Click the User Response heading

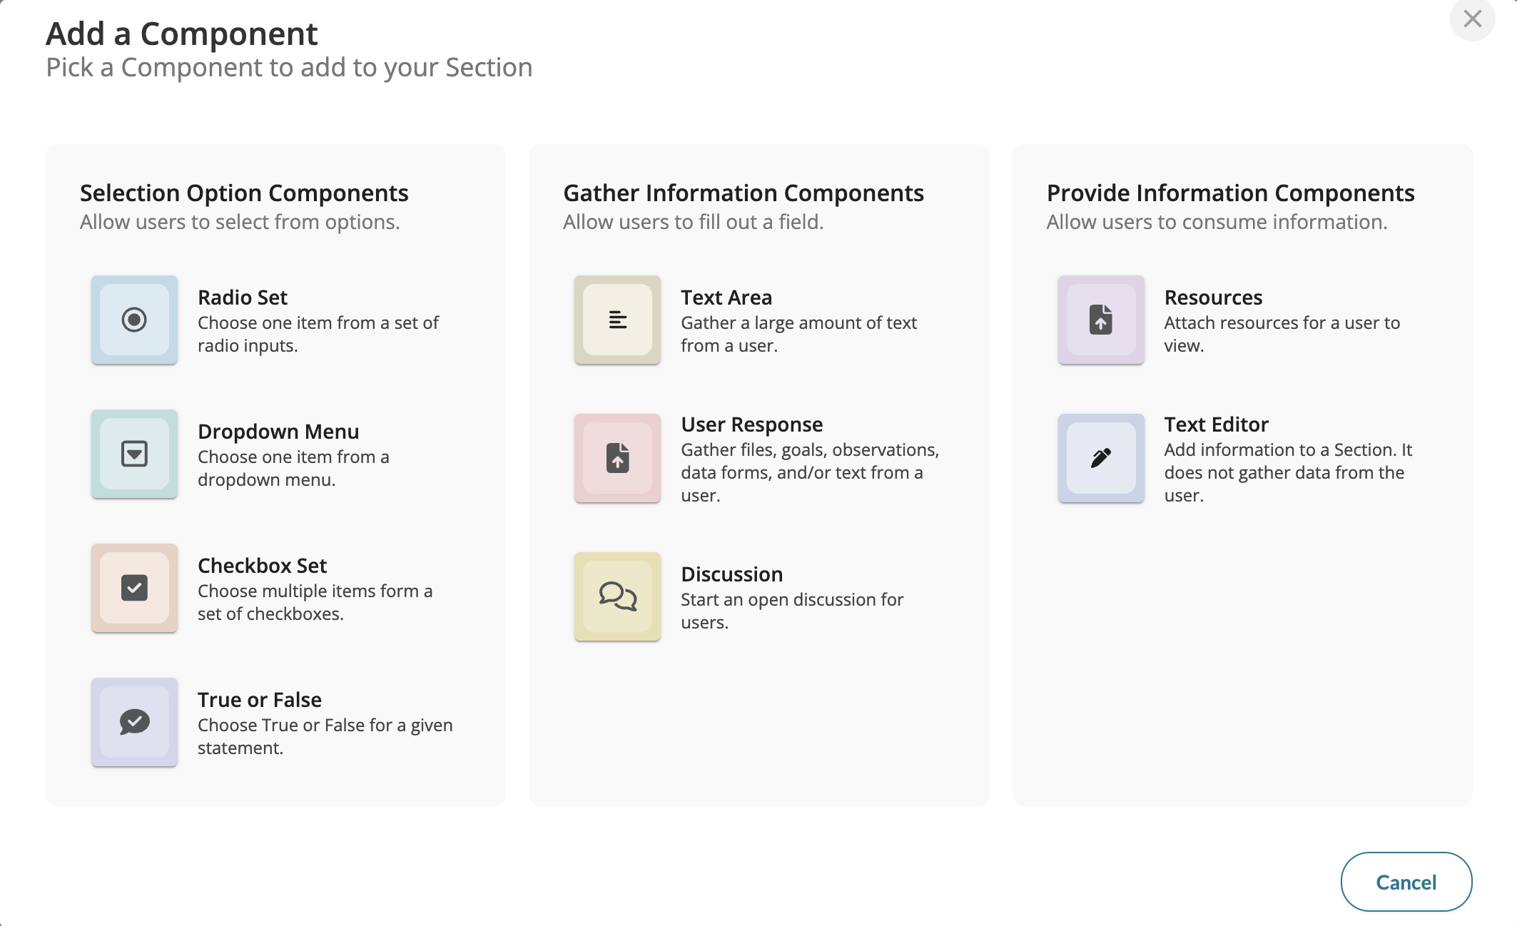752,424
